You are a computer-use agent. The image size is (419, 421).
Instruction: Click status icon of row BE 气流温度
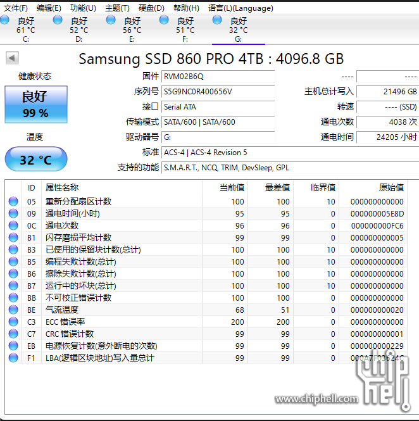13,310
